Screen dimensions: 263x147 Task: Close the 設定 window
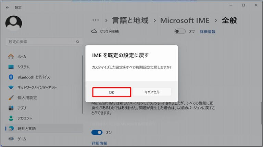(x=256, y=5)
